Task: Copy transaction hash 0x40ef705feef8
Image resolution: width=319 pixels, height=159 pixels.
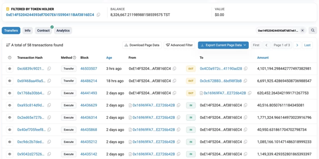Action: tap(49, 130)
